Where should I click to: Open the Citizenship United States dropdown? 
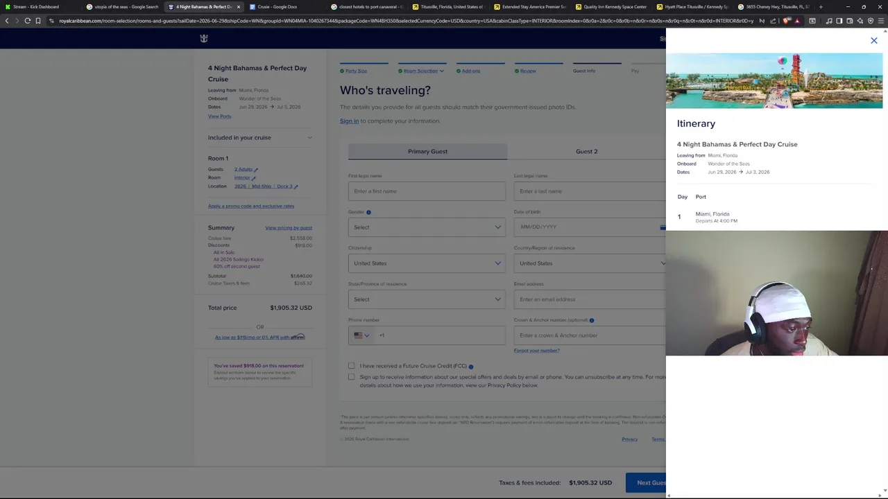coord(427,263)
